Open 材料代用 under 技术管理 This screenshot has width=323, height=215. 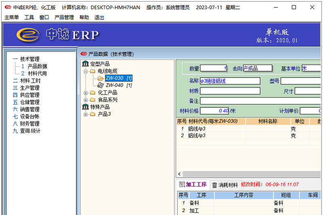click(x=37, y=73)
